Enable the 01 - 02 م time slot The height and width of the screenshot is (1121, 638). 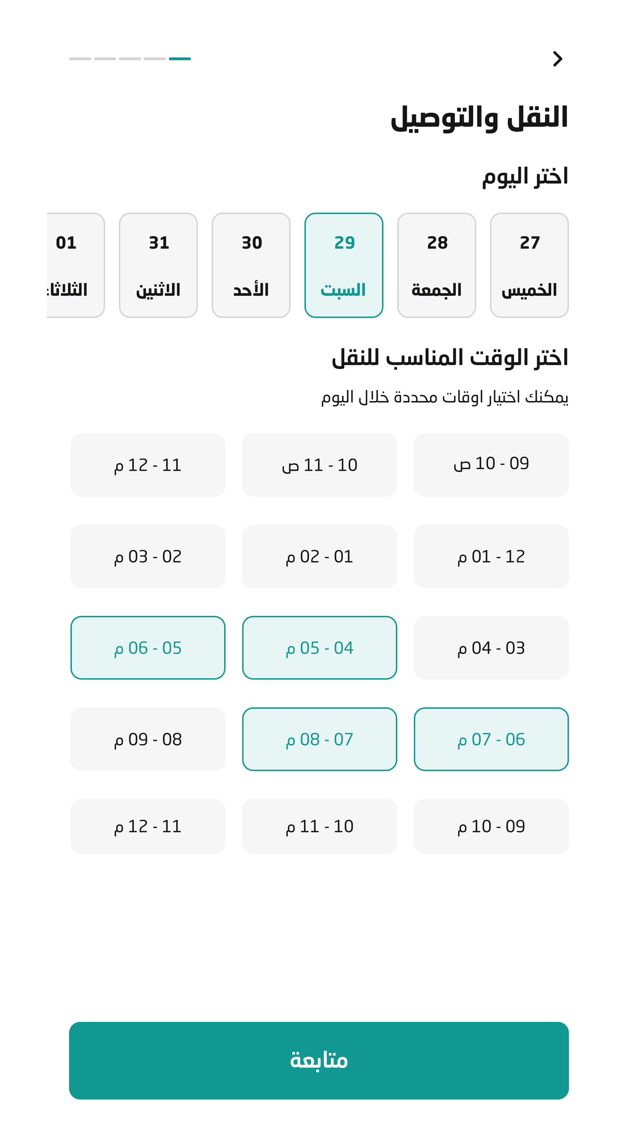pos(319,556)
